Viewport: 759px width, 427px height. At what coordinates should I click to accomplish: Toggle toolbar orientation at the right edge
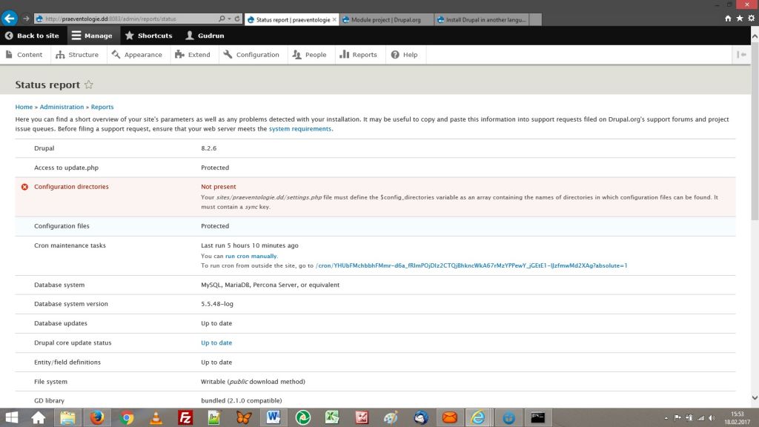(x=742, y=54)
